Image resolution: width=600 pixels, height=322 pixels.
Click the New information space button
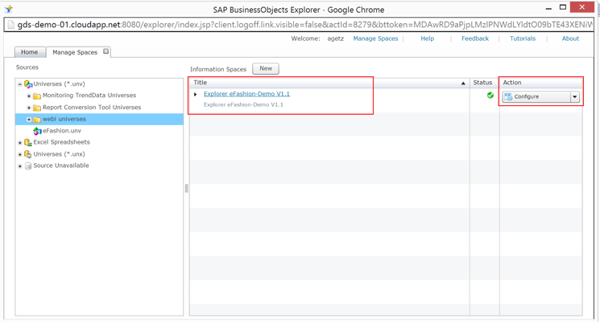[x=266, y=69]
